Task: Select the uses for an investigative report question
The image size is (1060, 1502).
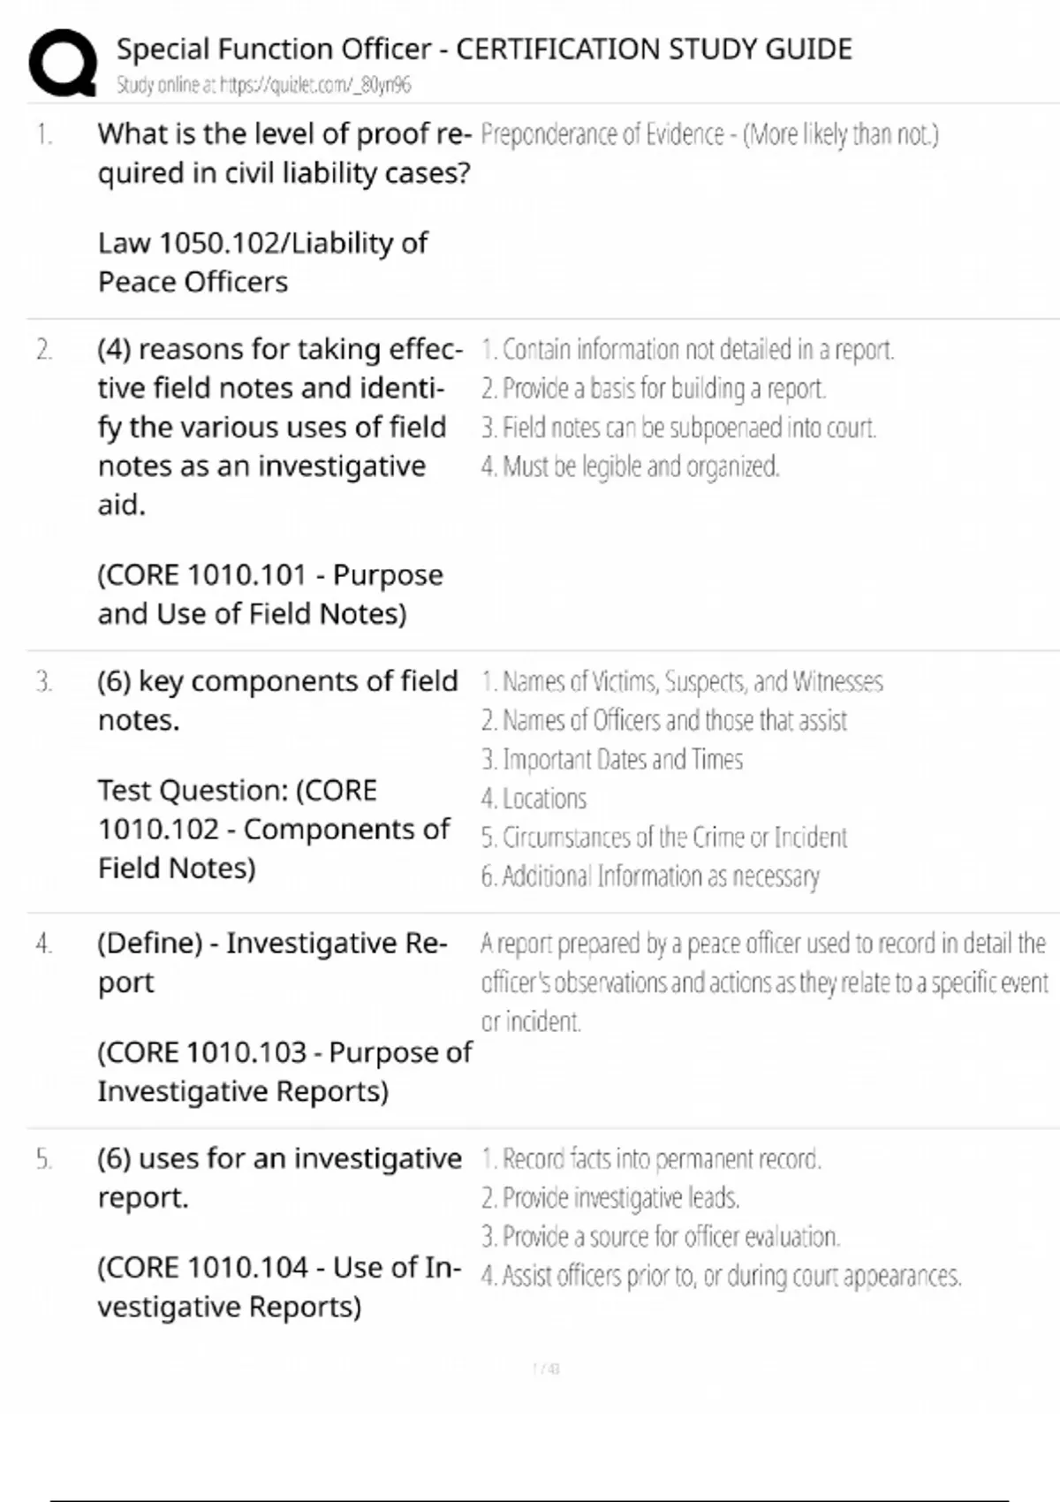Action: (279, 1177)
